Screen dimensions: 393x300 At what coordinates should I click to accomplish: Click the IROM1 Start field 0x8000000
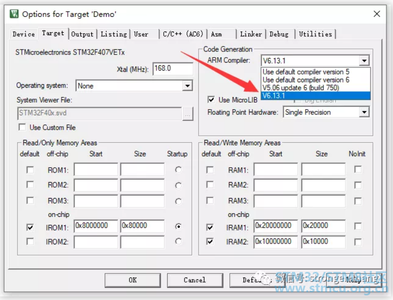coord(96,226)
